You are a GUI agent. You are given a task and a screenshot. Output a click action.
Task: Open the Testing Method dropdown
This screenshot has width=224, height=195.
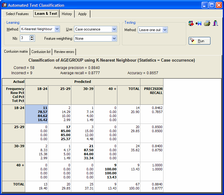tap(165, 30)
